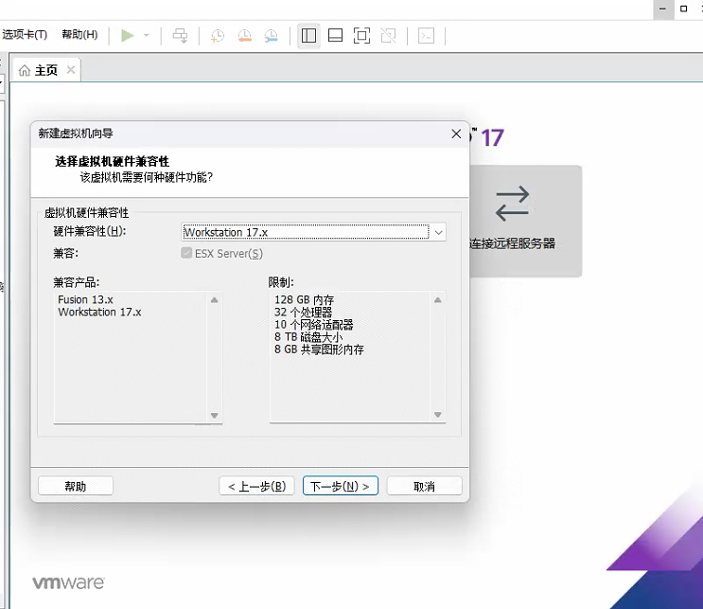Click scroll up arrow of 兼容产品 list

(215, 300)
